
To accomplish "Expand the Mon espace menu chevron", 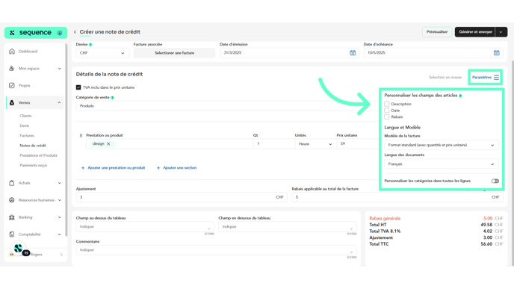I will coord(59,69).
